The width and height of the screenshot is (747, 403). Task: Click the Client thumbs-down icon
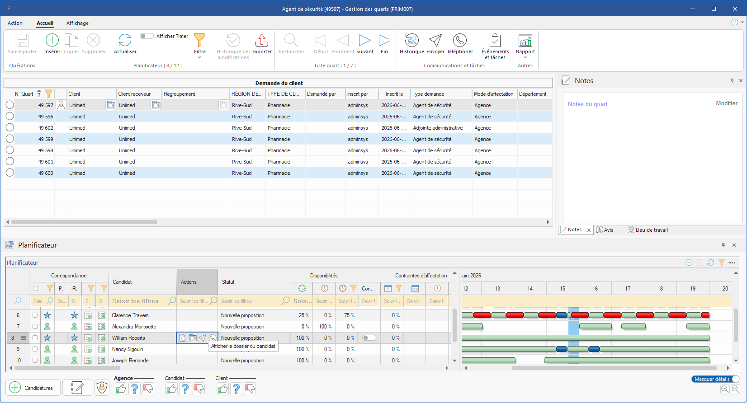click(x=250, y=389)
